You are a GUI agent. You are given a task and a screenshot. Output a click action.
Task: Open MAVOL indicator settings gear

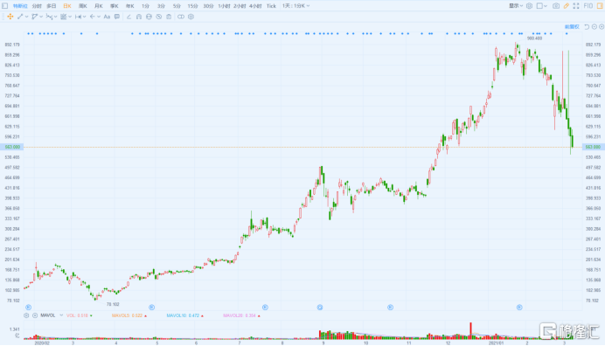pyautogui.click(x=26, y=315)
